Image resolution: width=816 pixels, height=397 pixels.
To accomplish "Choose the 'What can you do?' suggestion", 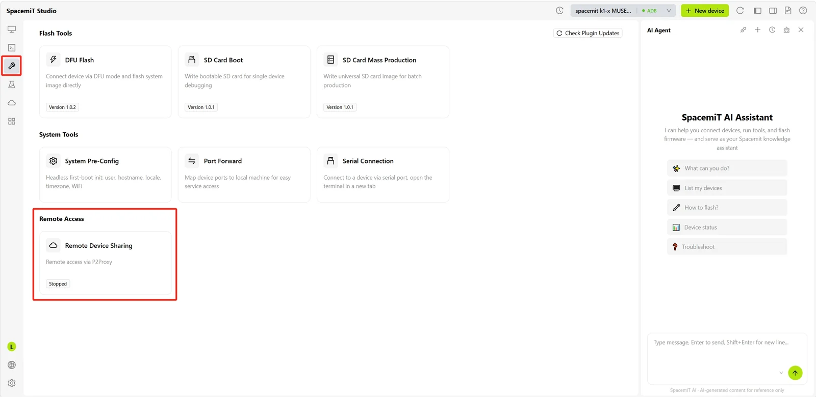I will 727,168.
